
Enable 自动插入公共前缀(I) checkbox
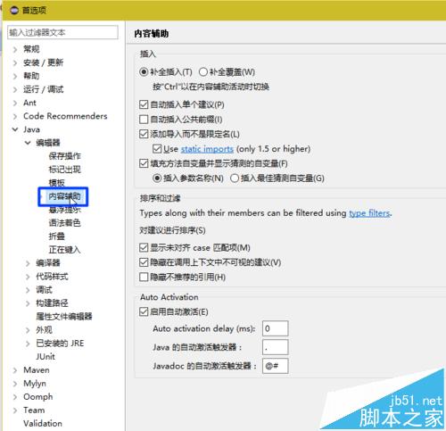click(144, 120)
